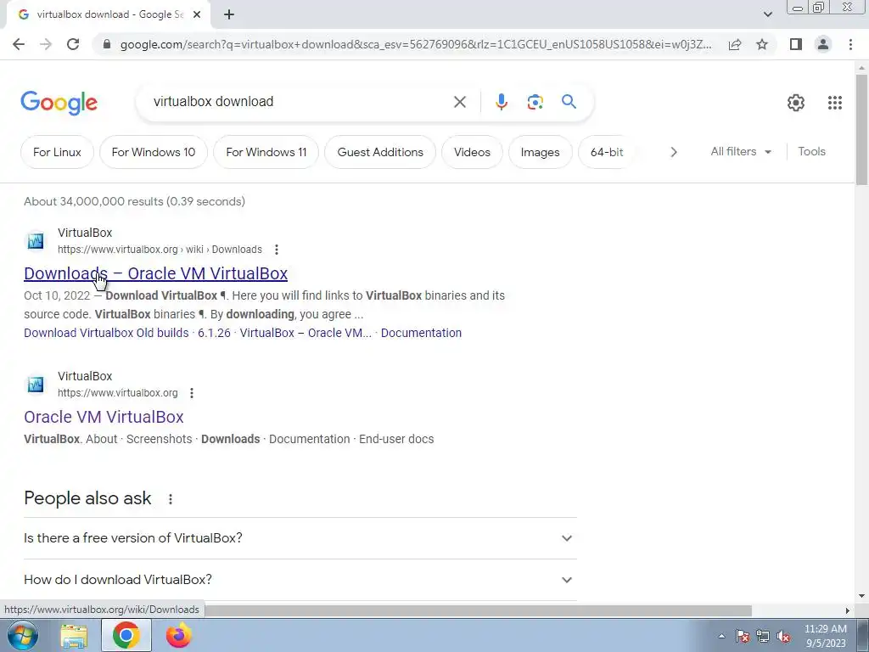Expand 'How do I download VirtualBox?'
The height and width of the screenshot is (652, 869).
point(300,579)
